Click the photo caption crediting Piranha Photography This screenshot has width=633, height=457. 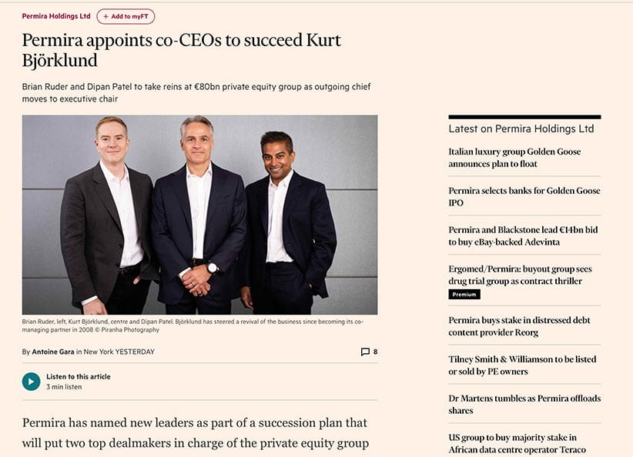click(x=193, y=325)
